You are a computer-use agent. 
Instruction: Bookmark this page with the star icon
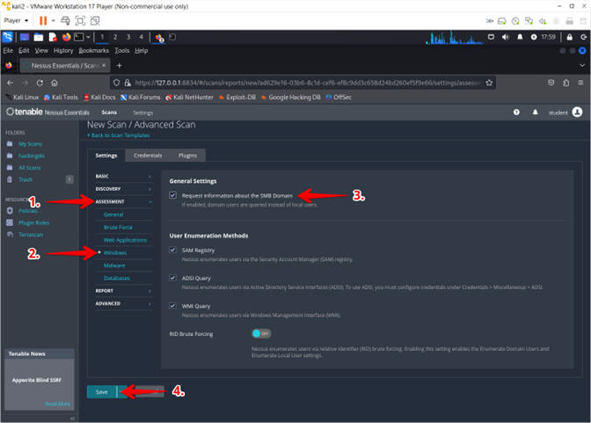click(489, 83)
